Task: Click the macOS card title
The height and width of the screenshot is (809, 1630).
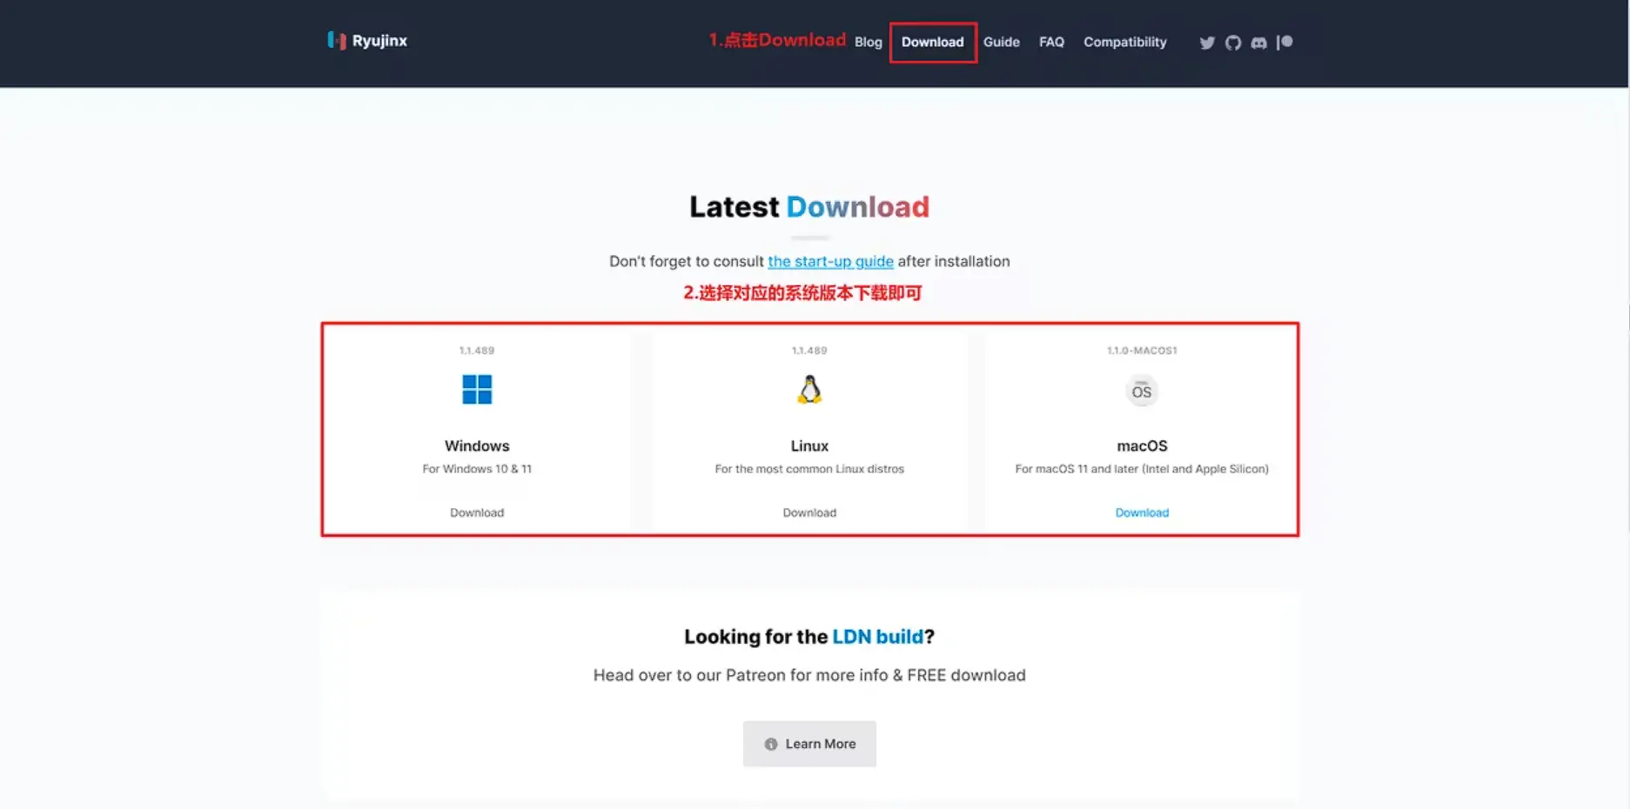Action: (x=1142, y=445)
